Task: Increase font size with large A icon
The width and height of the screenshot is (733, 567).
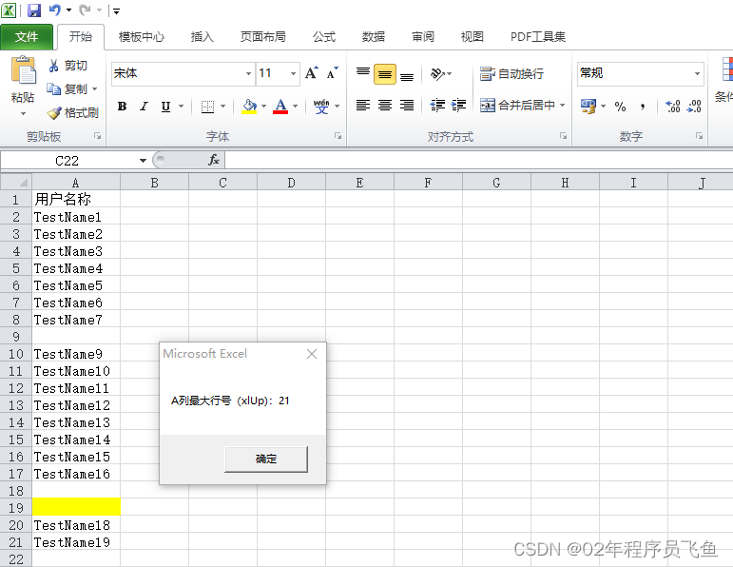Action: [311, 73]
